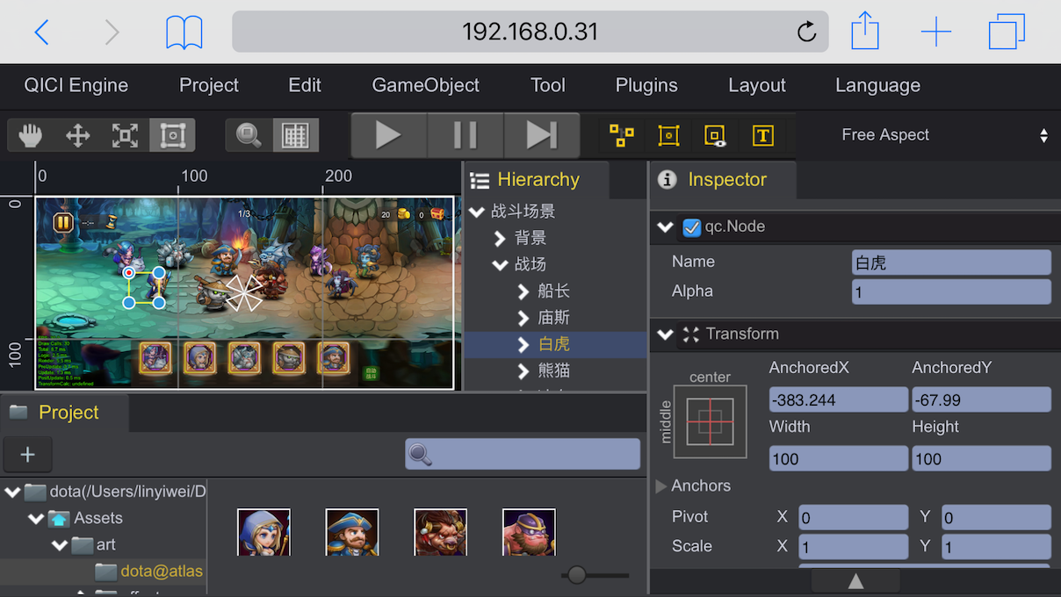Select the Move arrows tool
The width and height of the screenshot is (1061, 597).
coord(78,135)
